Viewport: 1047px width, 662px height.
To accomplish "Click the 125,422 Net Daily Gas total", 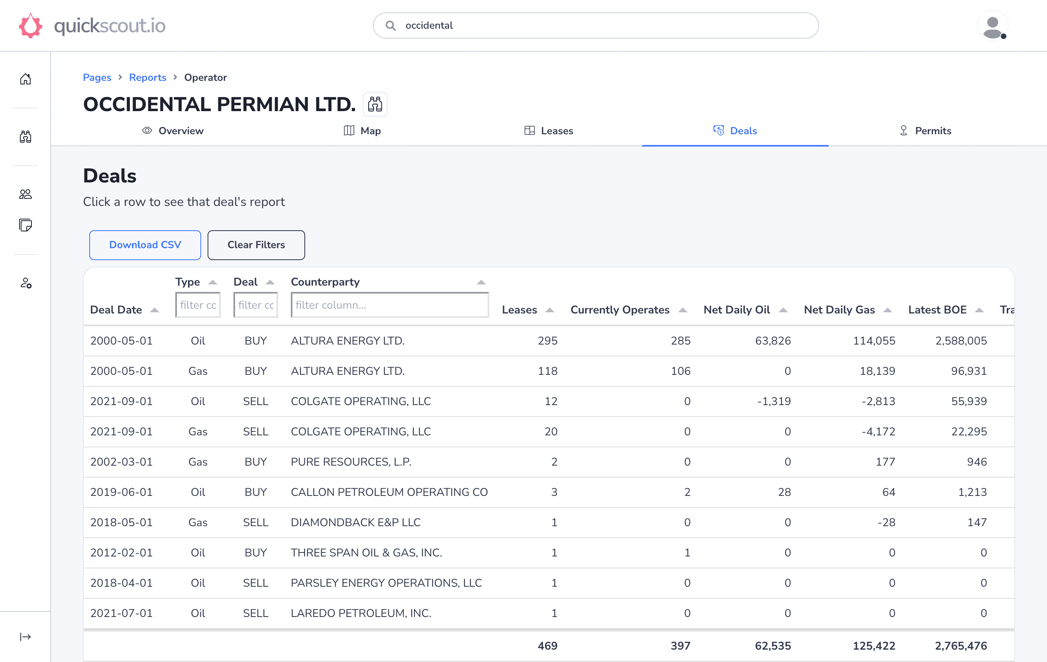I will pyautogui.click(x=874, y=646).
